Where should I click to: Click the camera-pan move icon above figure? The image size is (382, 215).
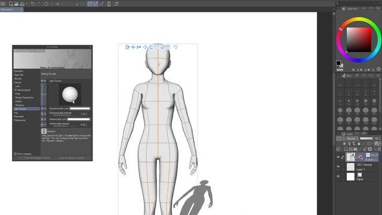click(x=133, y=47)
